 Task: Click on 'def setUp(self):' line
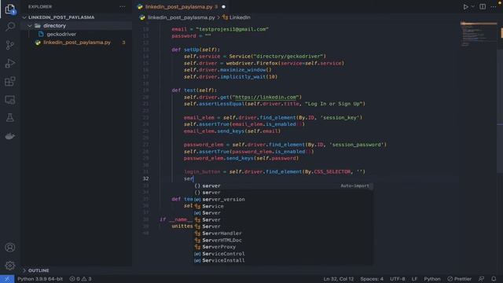196,50
